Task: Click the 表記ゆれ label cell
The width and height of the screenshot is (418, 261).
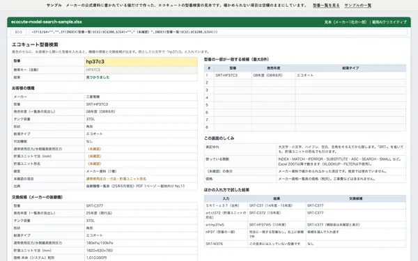Action: coord(240,149)
